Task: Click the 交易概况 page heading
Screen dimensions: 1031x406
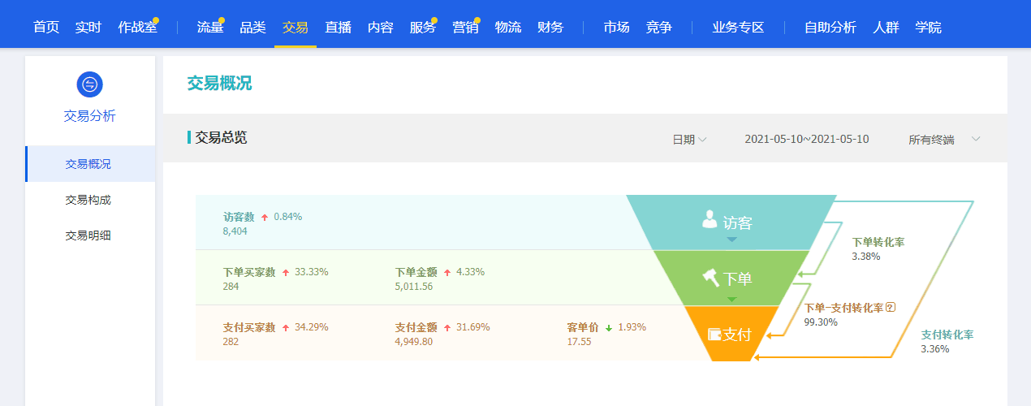Action: point(219,84)
